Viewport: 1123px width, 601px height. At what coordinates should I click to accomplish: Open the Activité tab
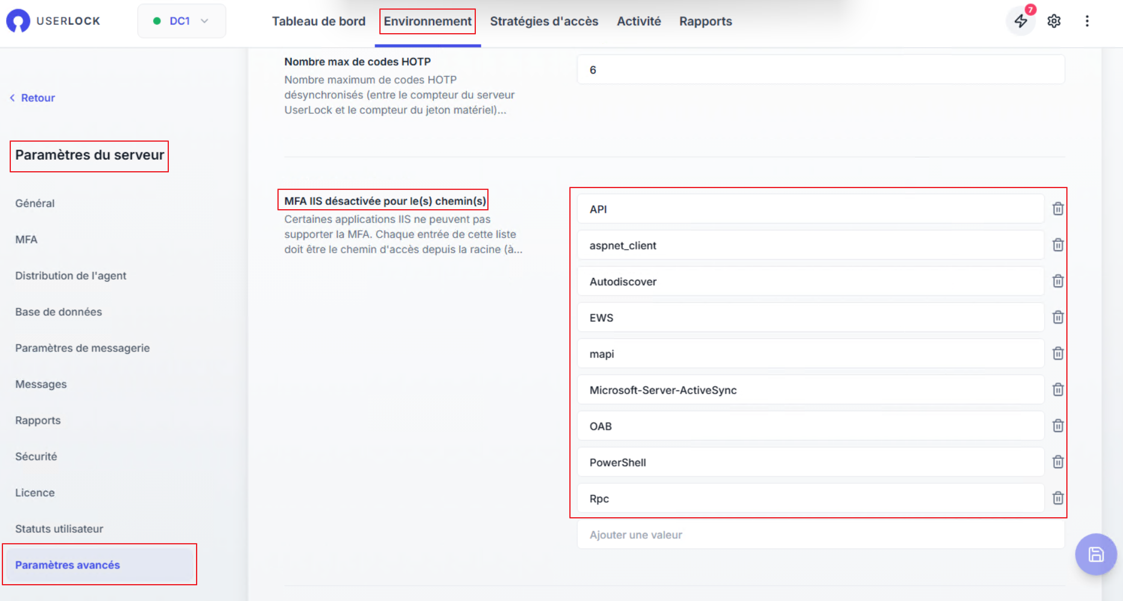click(639, 21)
